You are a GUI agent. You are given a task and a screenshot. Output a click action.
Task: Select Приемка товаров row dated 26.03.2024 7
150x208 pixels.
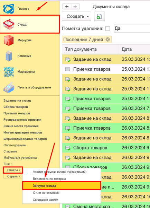click(106, 109)
